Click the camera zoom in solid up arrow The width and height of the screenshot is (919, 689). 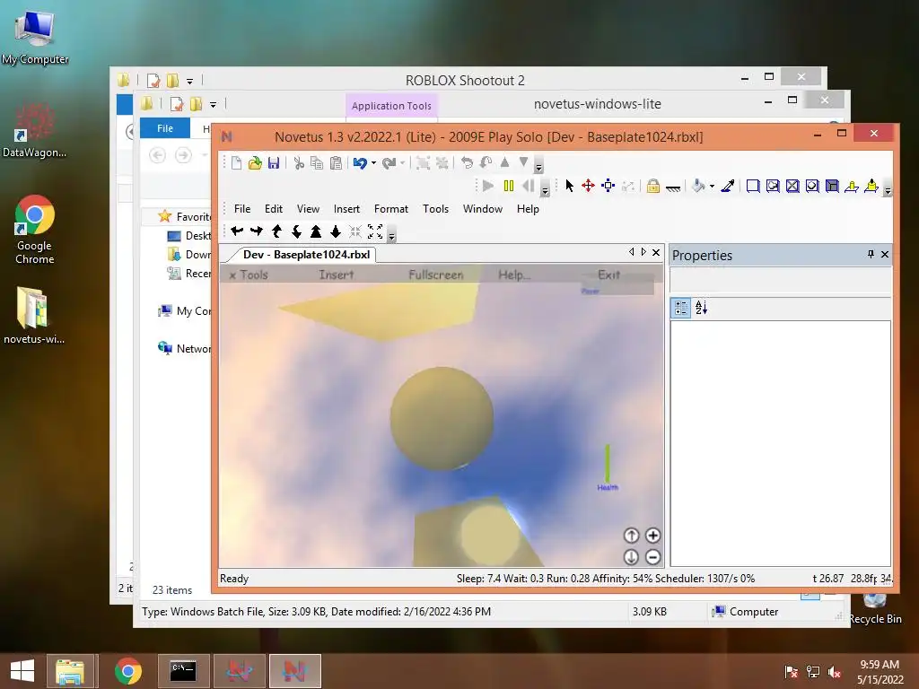click(x=316, y=231)
